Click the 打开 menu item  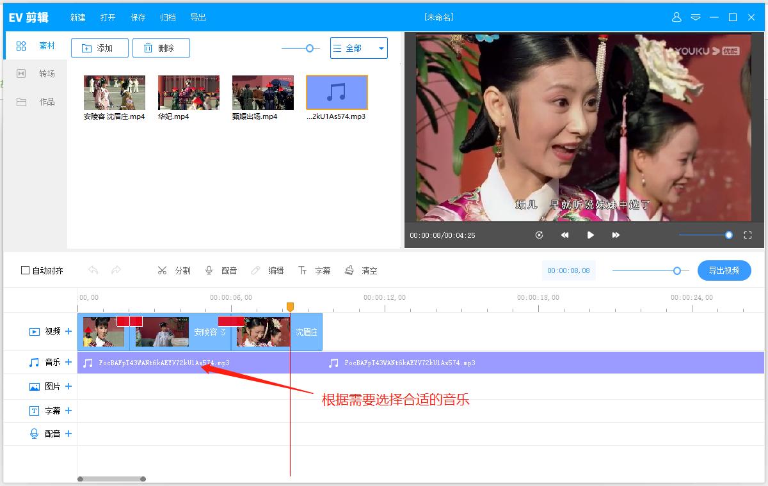(108, 17)
